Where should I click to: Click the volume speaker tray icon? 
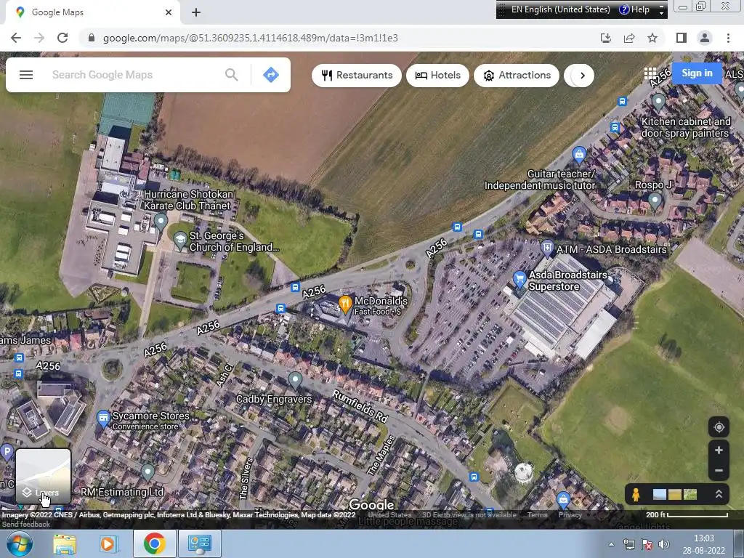[x=664, y=544]
